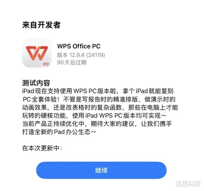Viewport: 204px width, 191px height.
Task: Click the pink PC badge on the app icon
Action: [46, 64]
